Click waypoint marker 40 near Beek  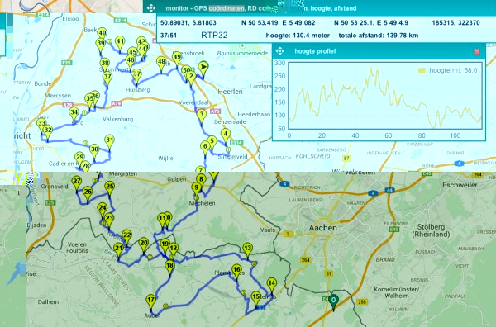102,35
